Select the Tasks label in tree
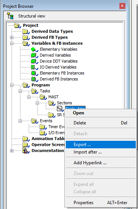The width and height of the screenshot is (138, 209). [x=45, y=91]
